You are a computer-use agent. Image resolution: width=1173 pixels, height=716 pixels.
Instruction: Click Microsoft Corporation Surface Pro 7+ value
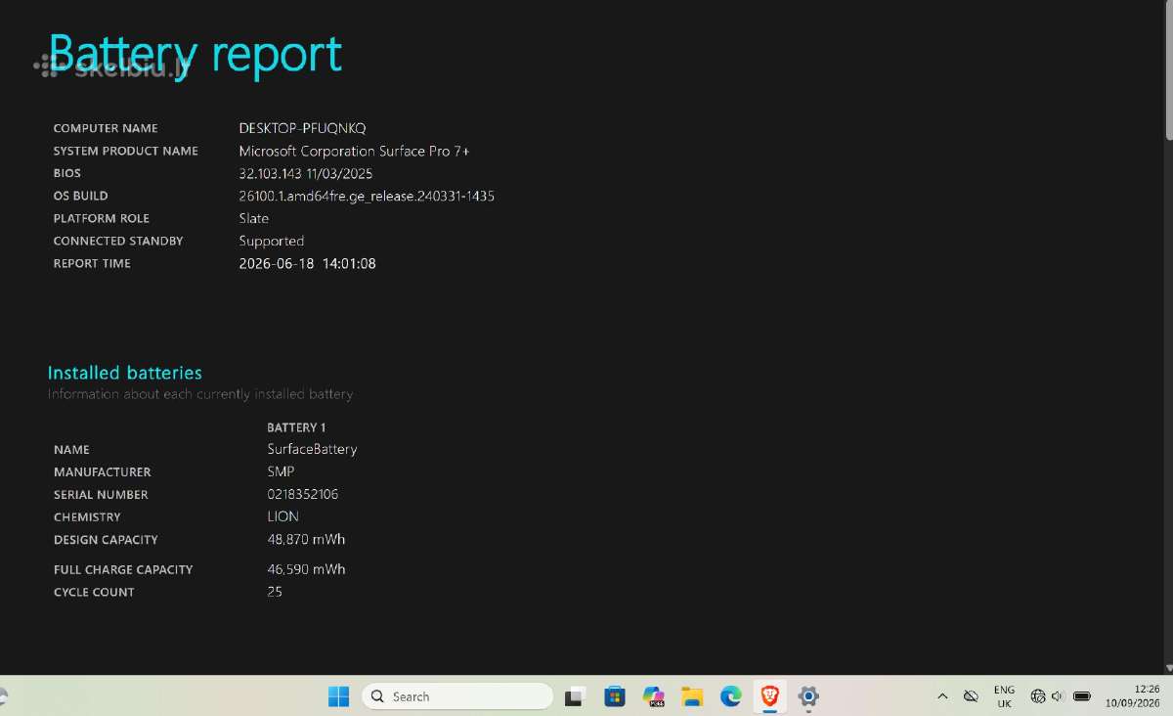[354, 151]
